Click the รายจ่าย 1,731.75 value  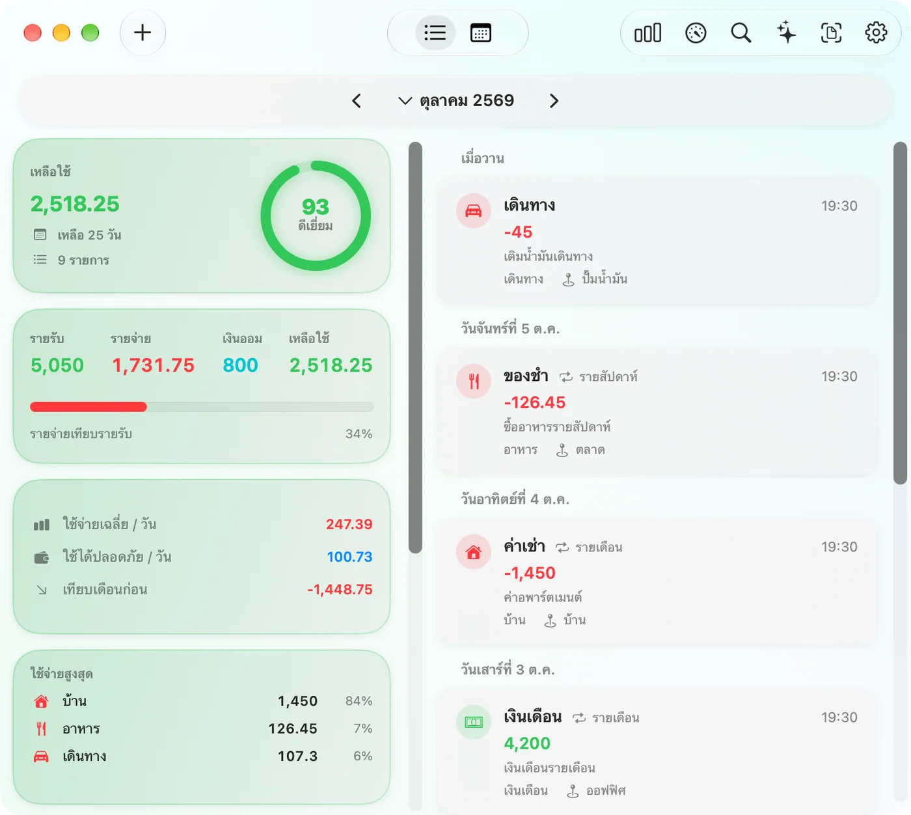pyautogui.click(x=153, y=365)
